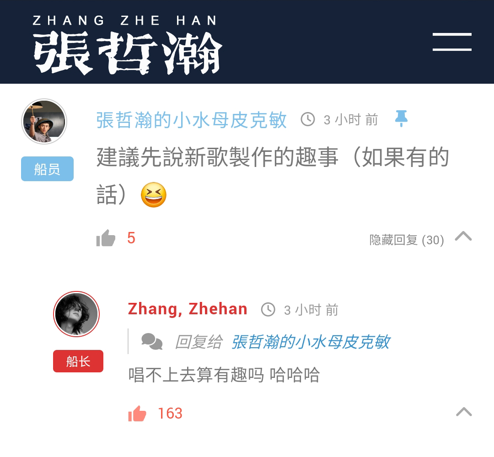Collapse replies via 隐藏回复 (30)

click(x=407, y=240)
